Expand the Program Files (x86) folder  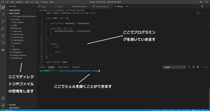[22, 16]
